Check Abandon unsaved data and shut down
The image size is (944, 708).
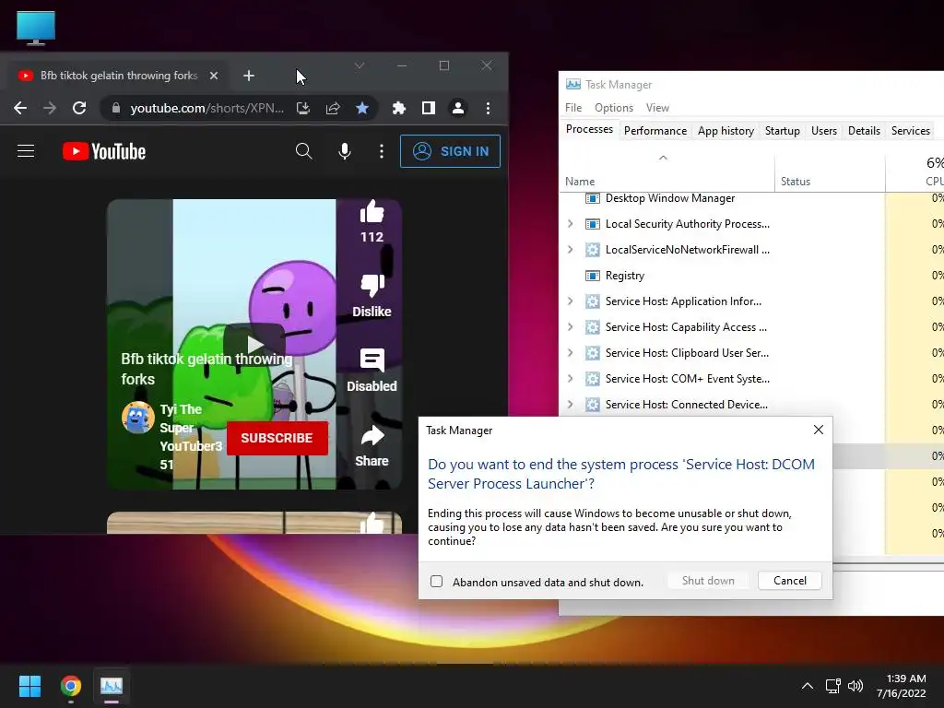pyautogui.click(x=436, y=582)
